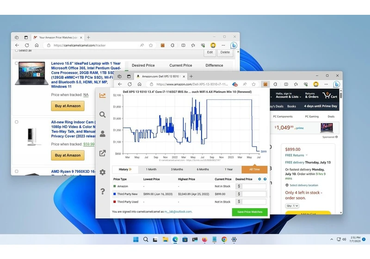Check the Ring Indoor Cam row checkbox

[x=17, y=122]
